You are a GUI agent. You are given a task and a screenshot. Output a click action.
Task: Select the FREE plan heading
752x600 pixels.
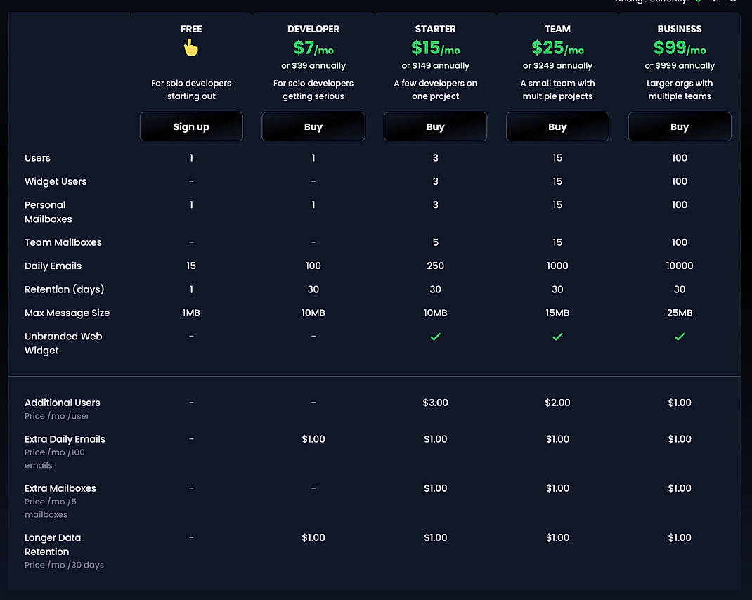pyautogui.click(x=191, y=29)
